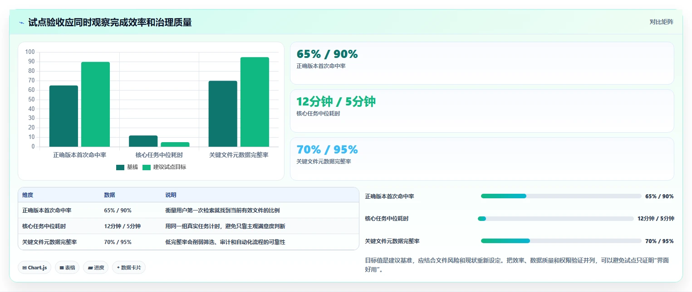Viewport: 692px width, 292px height.
Task: Click the 维度 column header
Action: 28,195
